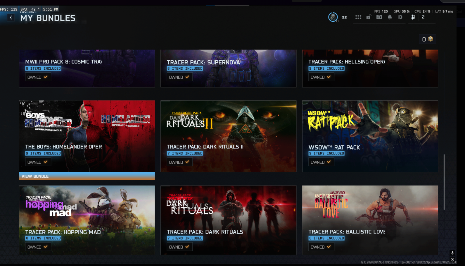
Task: Click the Owned button on MWII Pro Pack 8
Action: [38, 77]
